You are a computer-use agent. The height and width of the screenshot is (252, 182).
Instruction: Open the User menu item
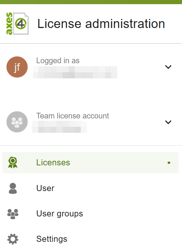(x=90, y=188)
